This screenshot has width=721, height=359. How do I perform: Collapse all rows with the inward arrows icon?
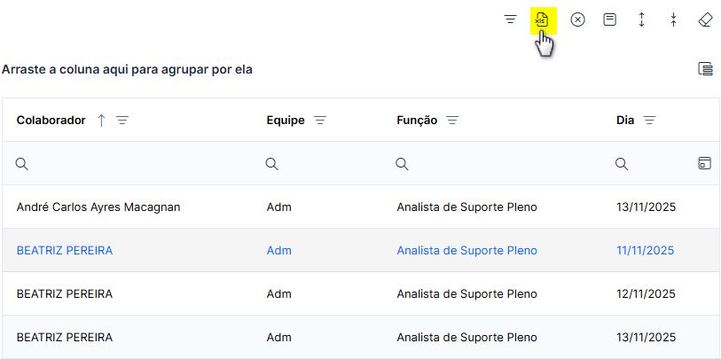point(674,20)
